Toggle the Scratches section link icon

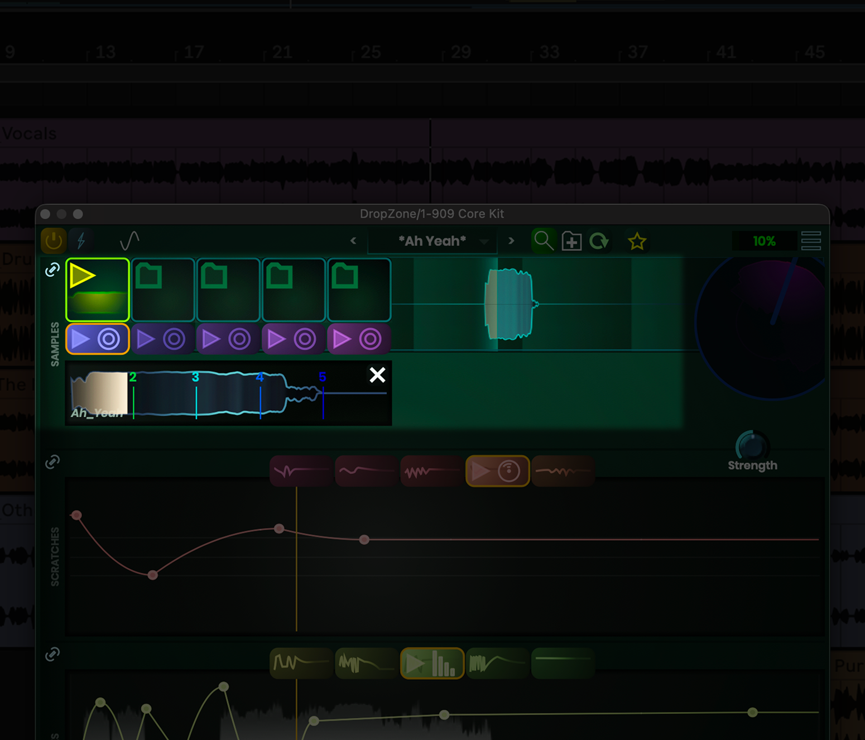coord(52,462)
